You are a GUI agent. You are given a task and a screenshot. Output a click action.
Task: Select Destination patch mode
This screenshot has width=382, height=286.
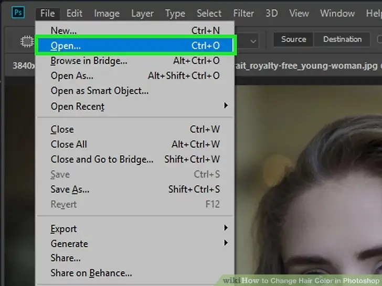pyautogui.click(x=342, y=39)
